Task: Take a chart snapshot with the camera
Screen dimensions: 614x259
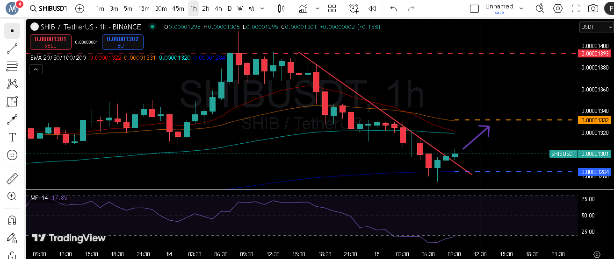Action: coord(593,8)
